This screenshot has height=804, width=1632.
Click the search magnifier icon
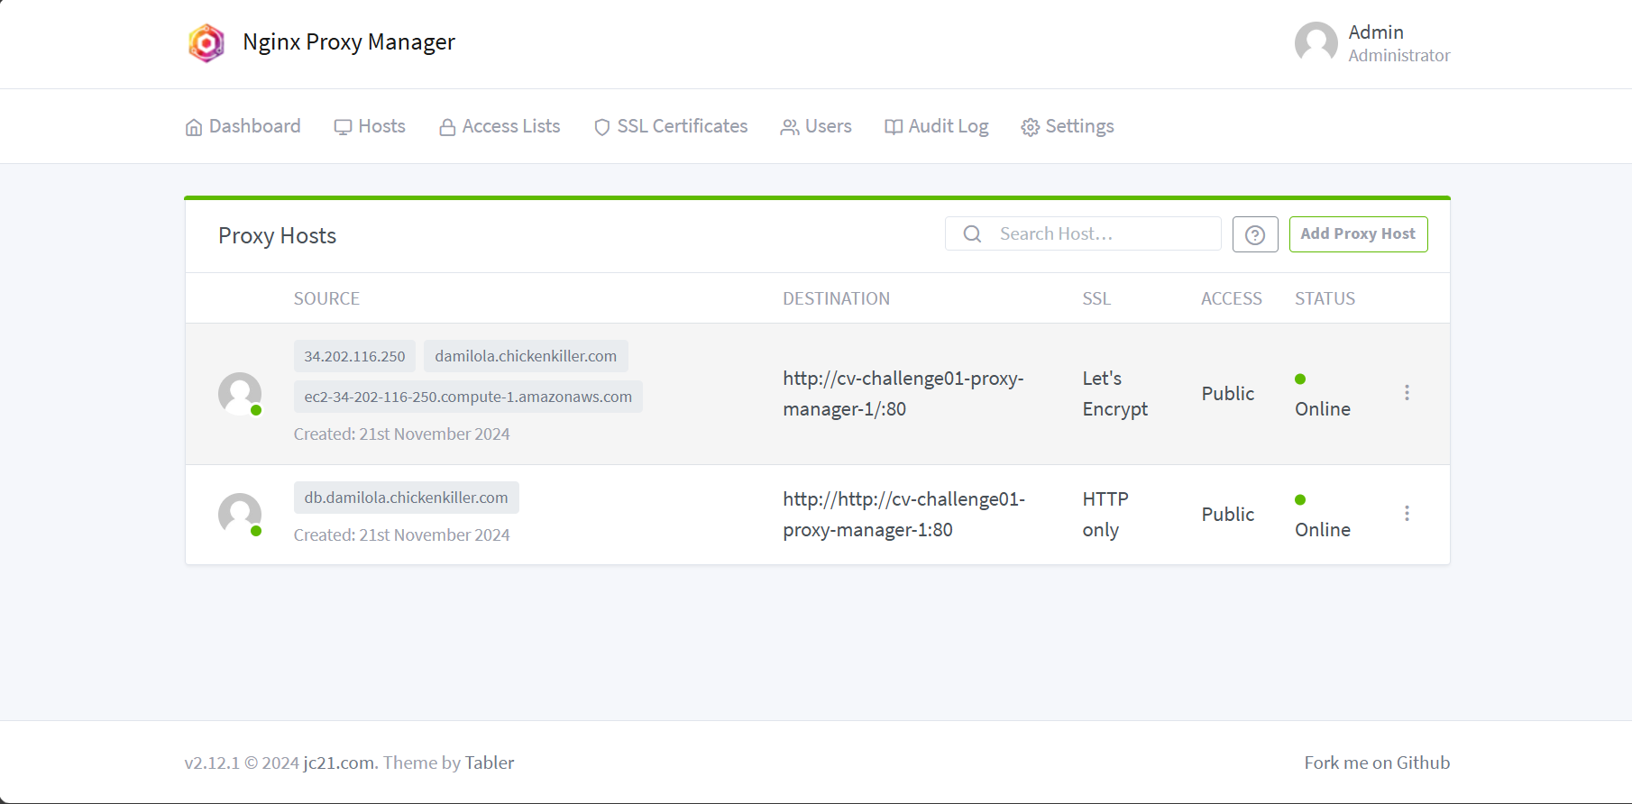pyautogui.click(x=972, y=234)
